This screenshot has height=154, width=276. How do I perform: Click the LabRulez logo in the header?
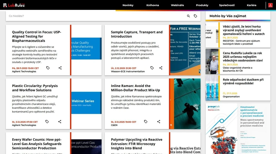tap(14, 5)
